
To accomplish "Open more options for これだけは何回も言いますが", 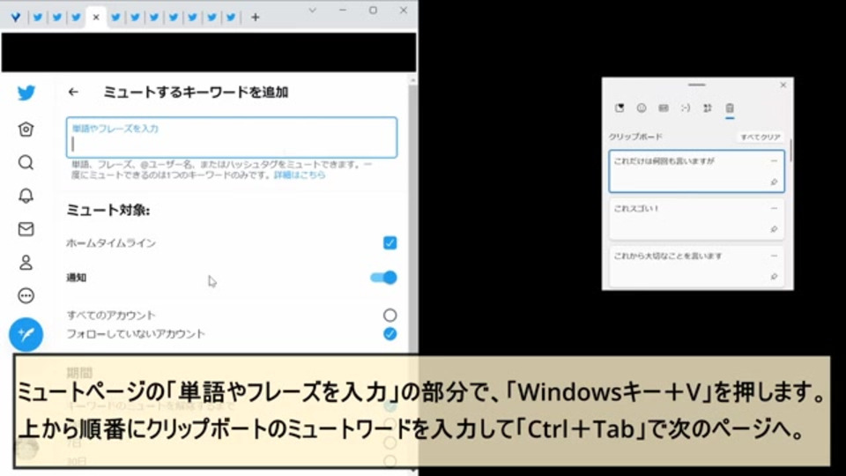I will 774,160.
